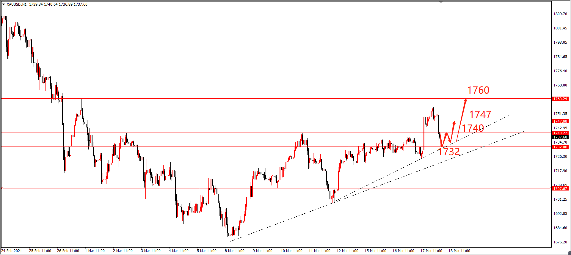The image size is (571, 255).
Task: Click the square handle at right end of 1707.67 line
Action: point(551,188)
